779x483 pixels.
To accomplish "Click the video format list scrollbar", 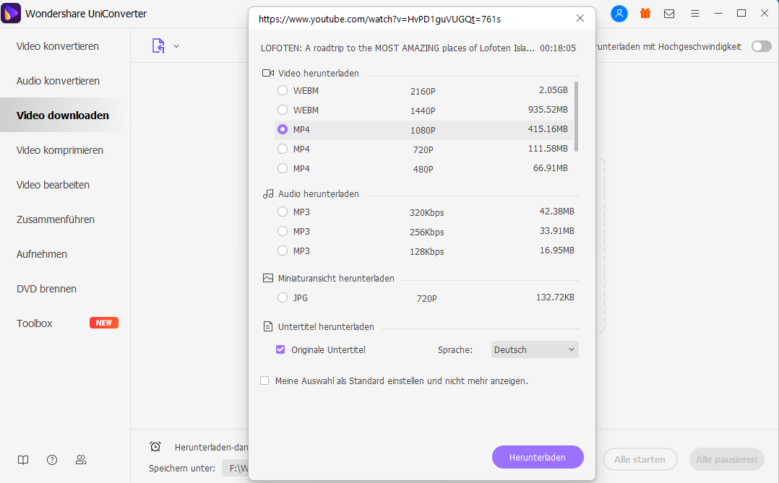I will point(576,116).
